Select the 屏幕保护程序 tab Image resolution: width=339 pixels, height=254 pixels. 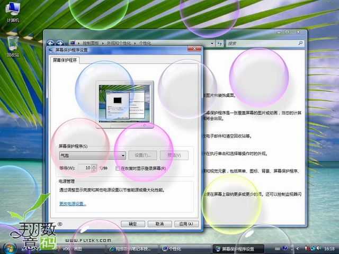point(65,60)
